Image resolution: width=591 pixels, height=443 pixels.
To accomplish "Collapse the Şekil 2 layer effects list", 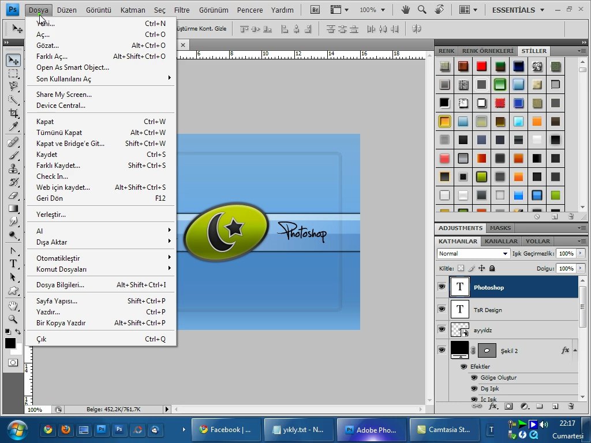I will coord(575,350).
